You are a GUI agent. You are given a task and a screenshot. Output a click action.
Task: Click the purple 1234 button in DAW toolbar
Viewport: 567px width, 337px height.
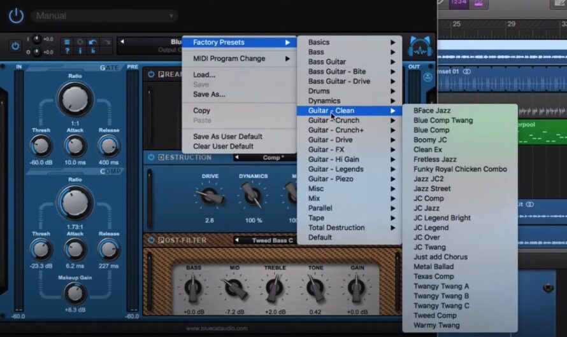(459, 3)
